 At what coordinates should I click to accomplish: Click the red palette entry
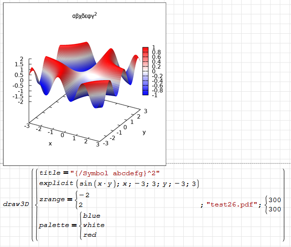pyautogui.click(x=90, y=235)
